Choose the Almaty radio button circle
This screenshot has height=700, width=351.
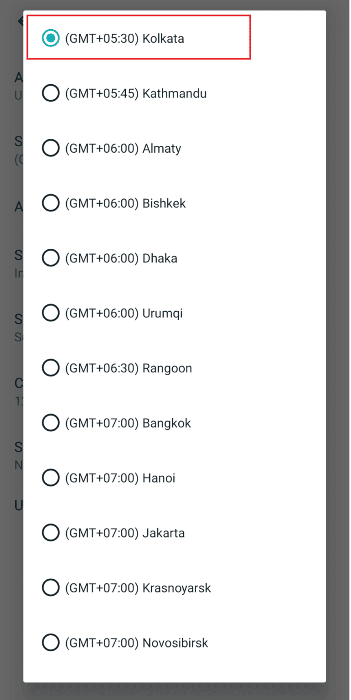coord(51,148)
